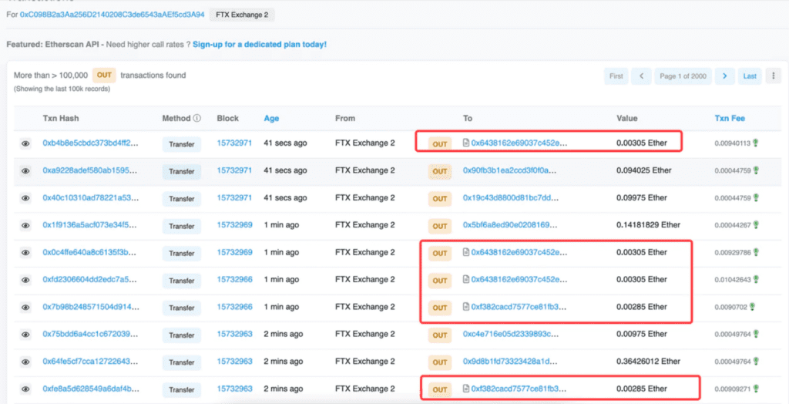This screenshot has width=789, height=404.
Task: Open transaction hash 0x64fe5cf7cca12722643
Action: [91, 361]
